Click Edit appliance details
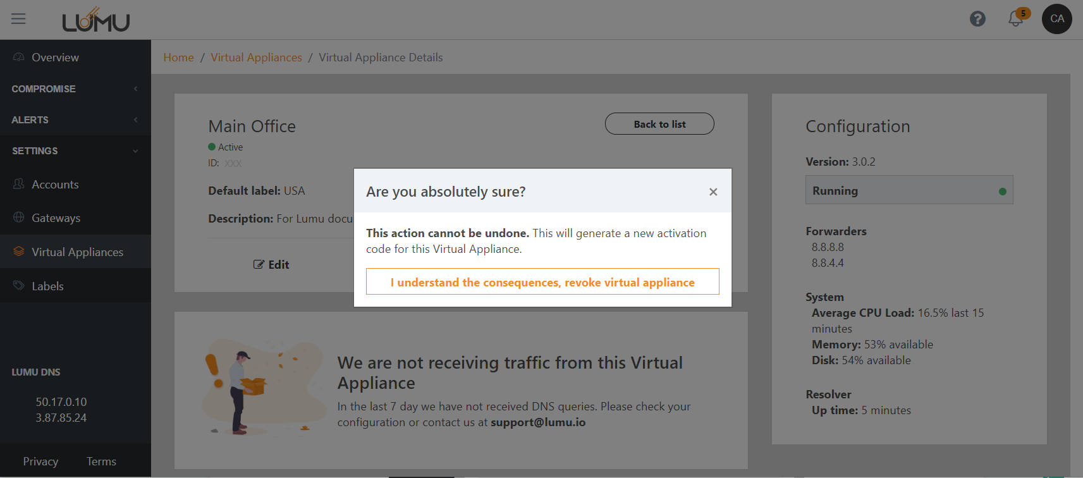1083x478 pixels. click(271, 264)
